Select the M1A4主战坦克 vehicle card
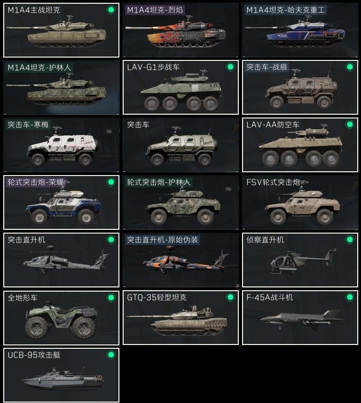361x403 pixels. tap(61, 30)
